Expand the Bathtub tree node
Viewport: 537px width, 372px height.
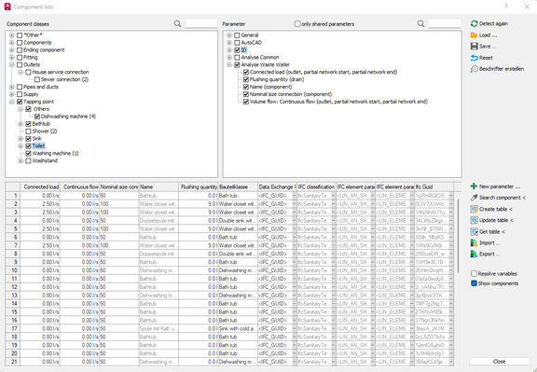point(21,124)
